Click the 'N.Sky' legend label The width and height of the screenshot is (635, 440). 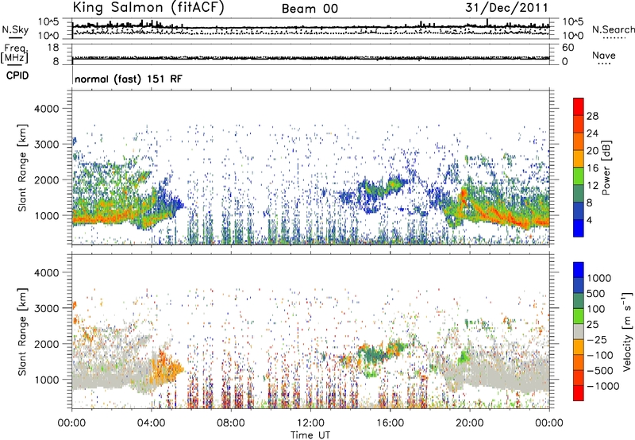[15, 29]
